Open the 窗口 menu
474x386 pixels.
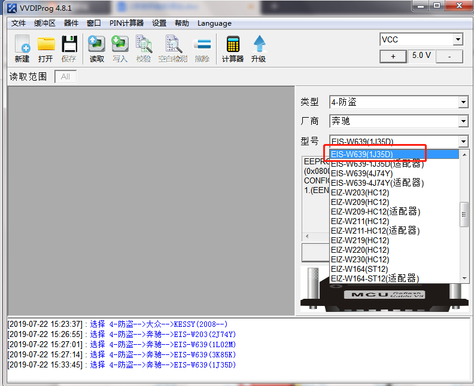coord(94,23)
